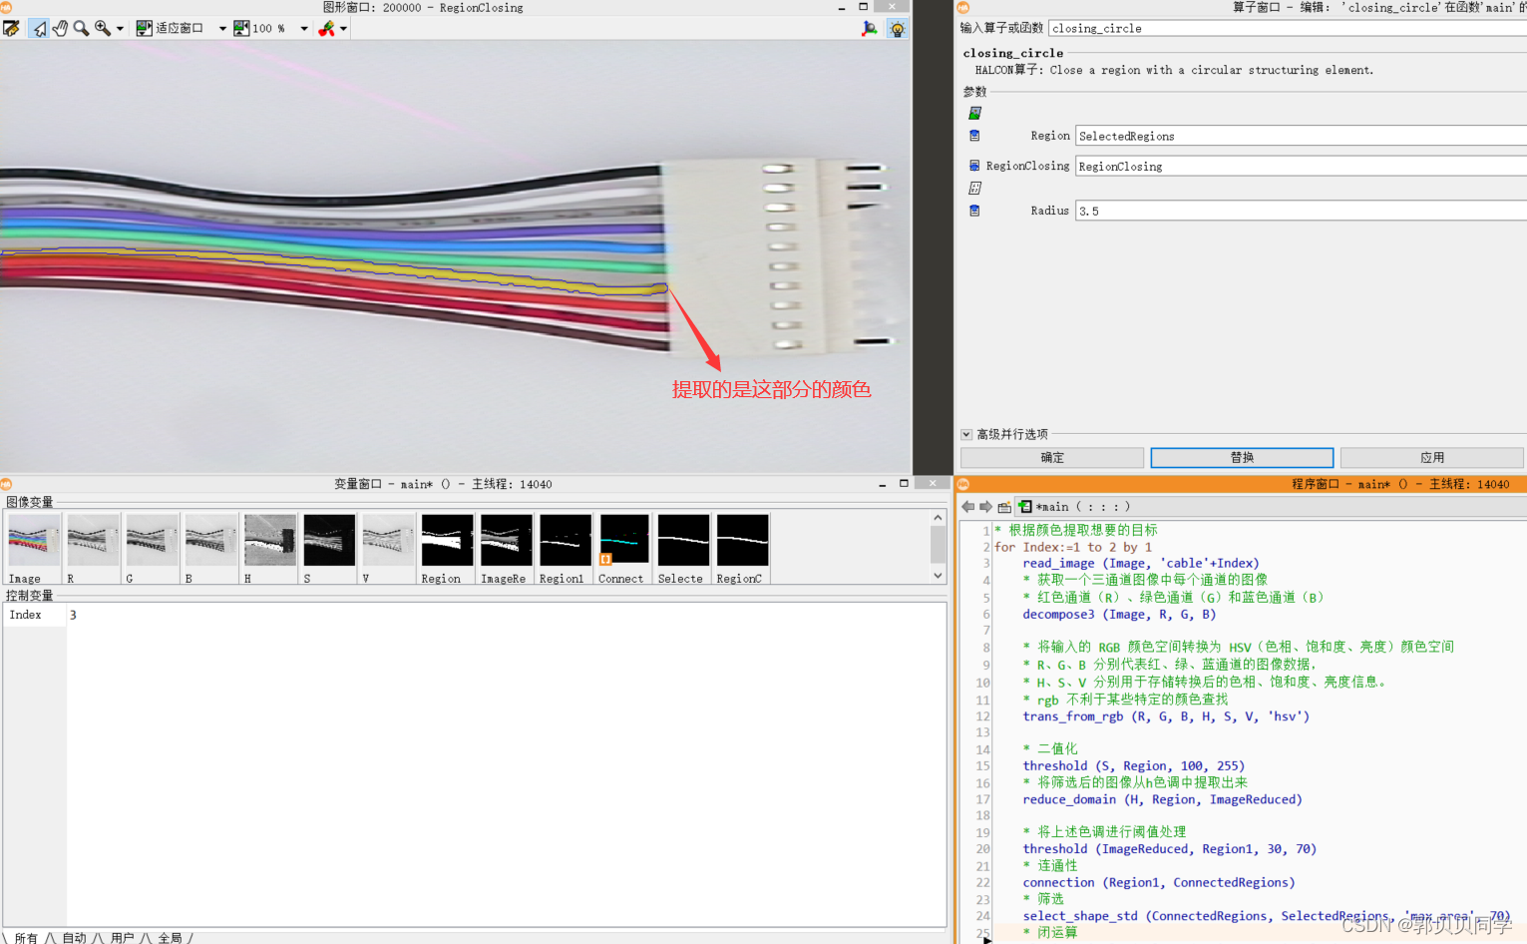Select the H hue variable thumbnail

269,548
